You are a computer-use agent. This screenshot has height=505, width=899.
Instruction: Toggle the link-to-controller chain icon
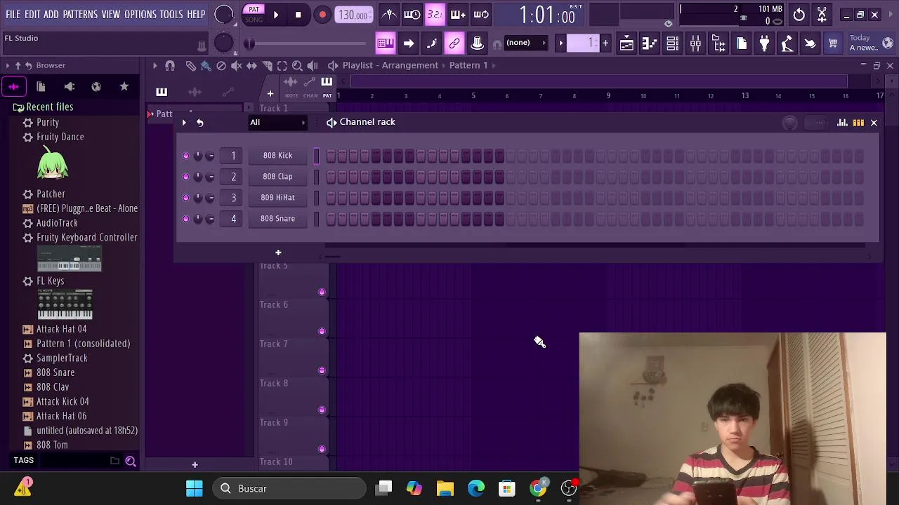click(454, 43)
